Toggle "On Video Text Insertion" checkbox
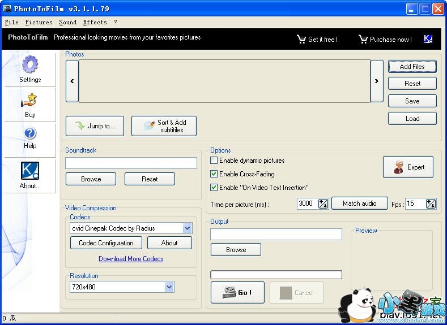The width and height of the screenshot is (447, 325). 214,188
